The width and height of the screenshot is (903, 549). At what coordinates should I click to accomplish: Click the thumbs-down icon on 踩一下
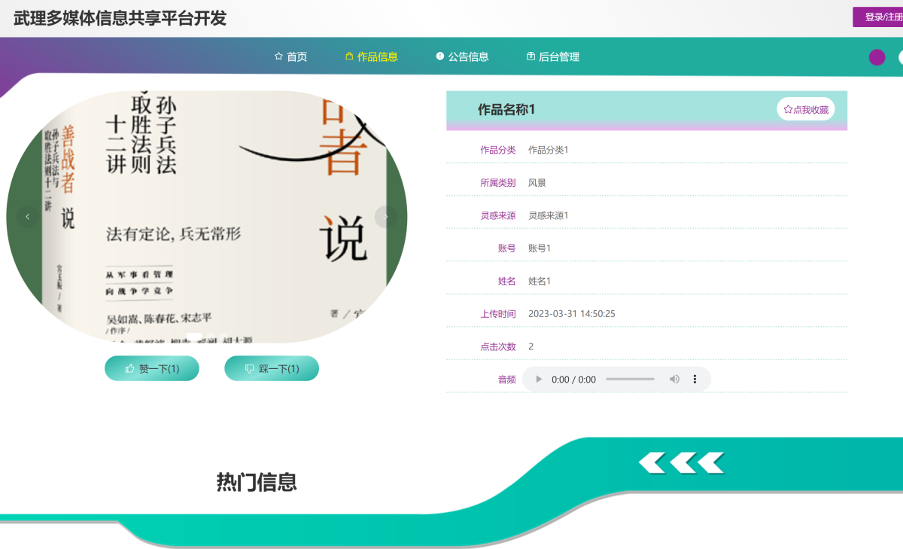pos(250,369)
